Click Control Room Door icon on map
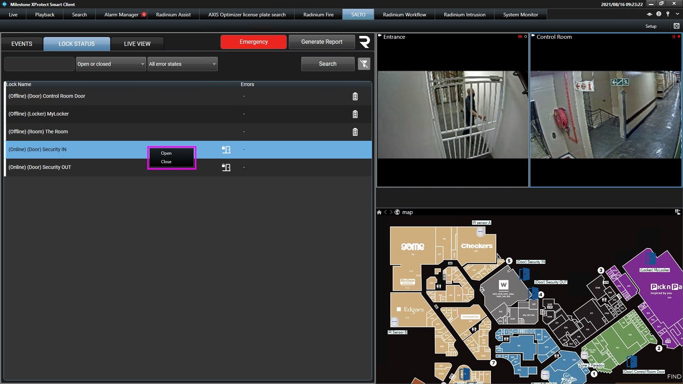 click(x=632, y=362)
